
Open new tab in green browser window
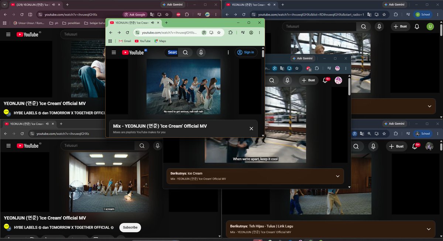coord(166,23)
